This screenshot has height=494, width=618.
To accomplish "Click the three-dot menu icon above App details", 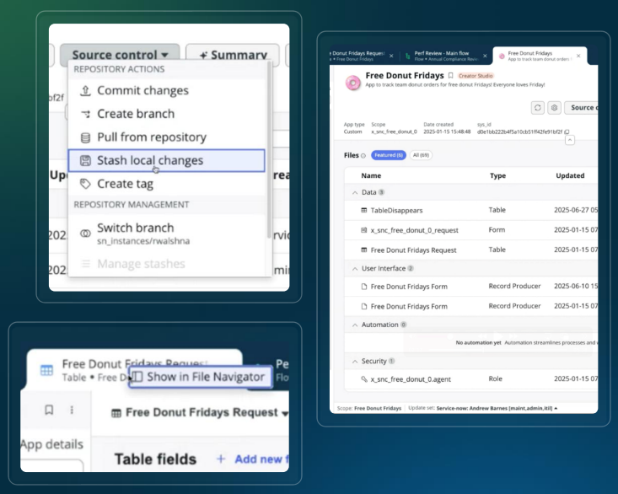I will point(72,411).
